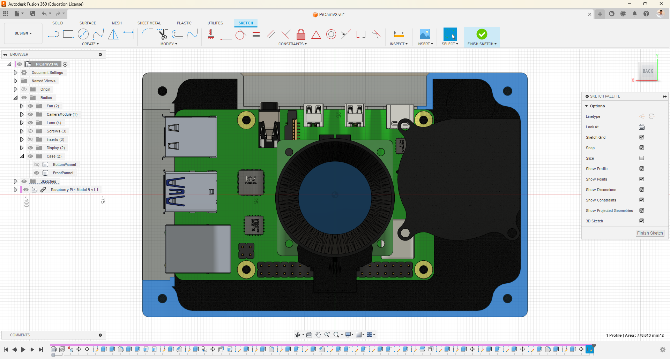
Task: Select the Sketch Dimension tool
Action: coord(128,34)
